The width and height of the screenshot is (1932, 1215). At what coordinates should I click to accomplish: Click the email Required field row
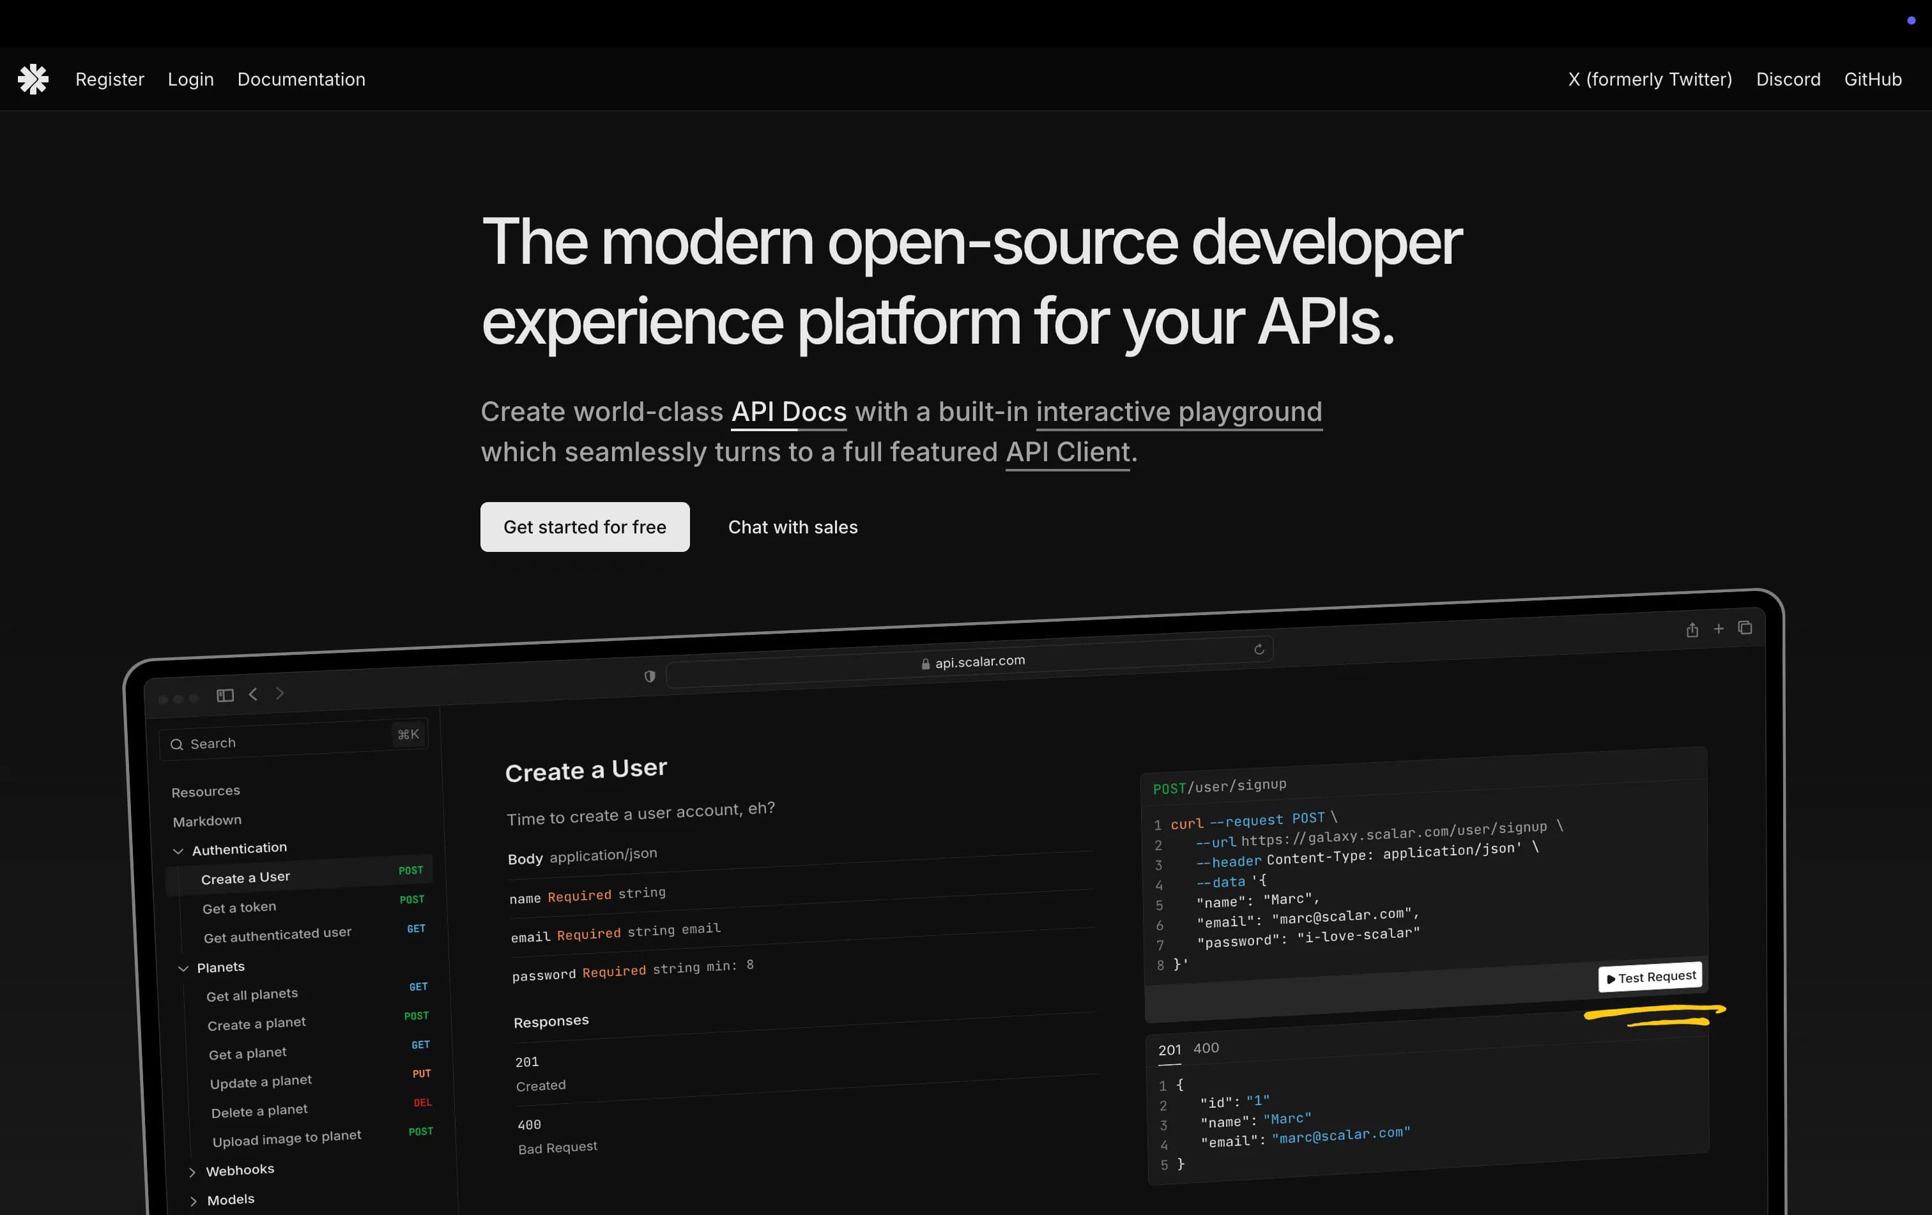616,933
